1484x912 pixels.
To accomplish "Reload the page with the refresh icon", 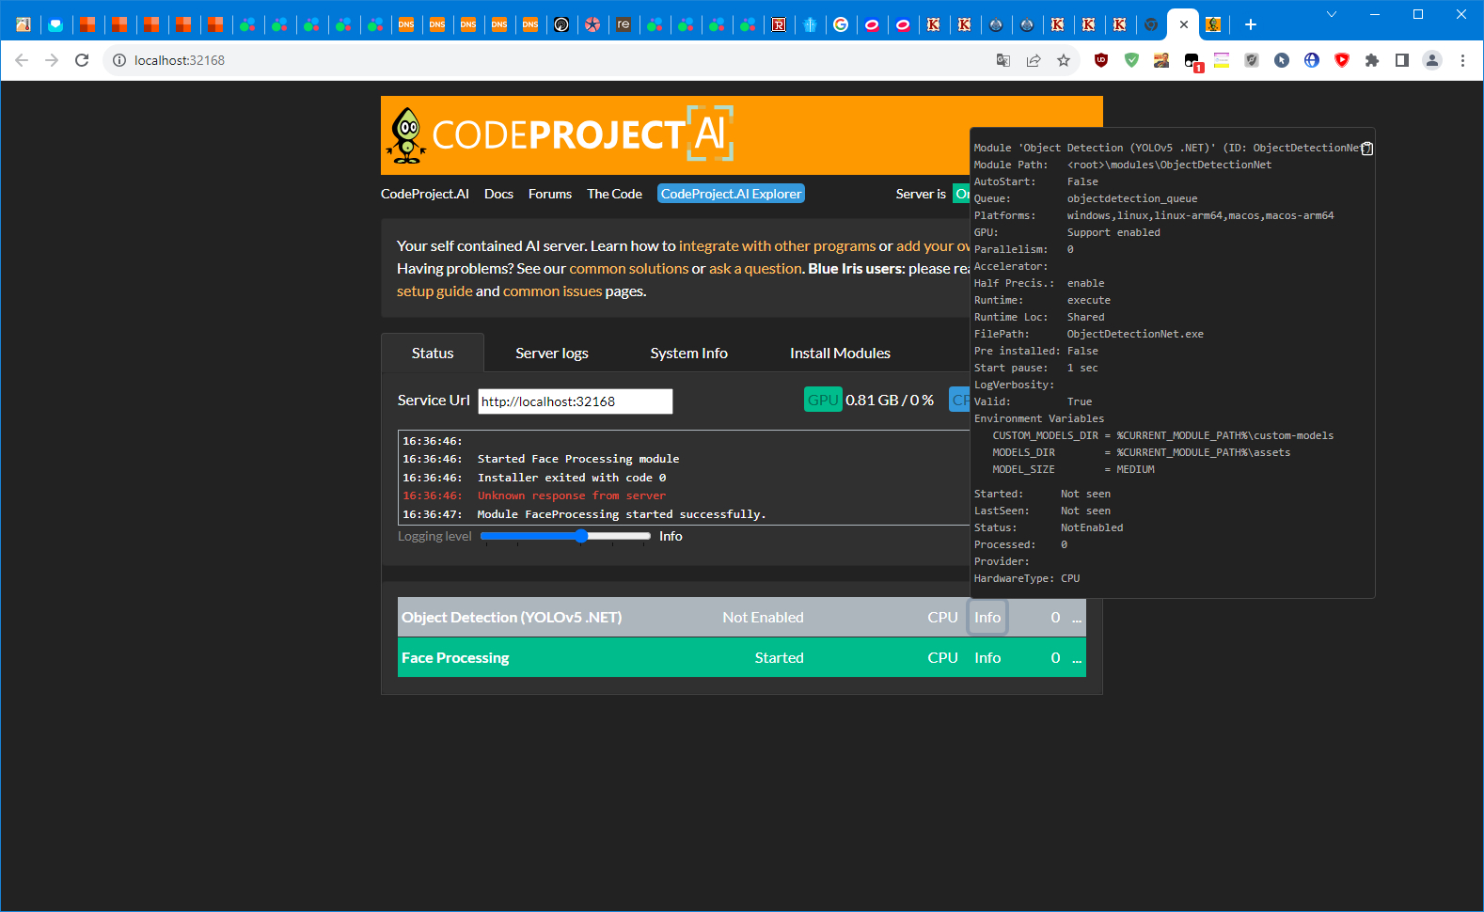I will coord(82,60).
